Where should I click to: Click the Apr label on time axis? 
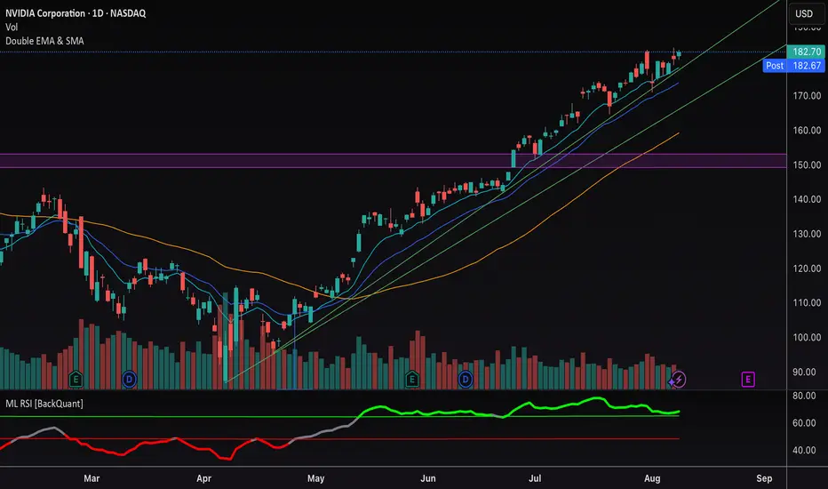tap(203, 478)
